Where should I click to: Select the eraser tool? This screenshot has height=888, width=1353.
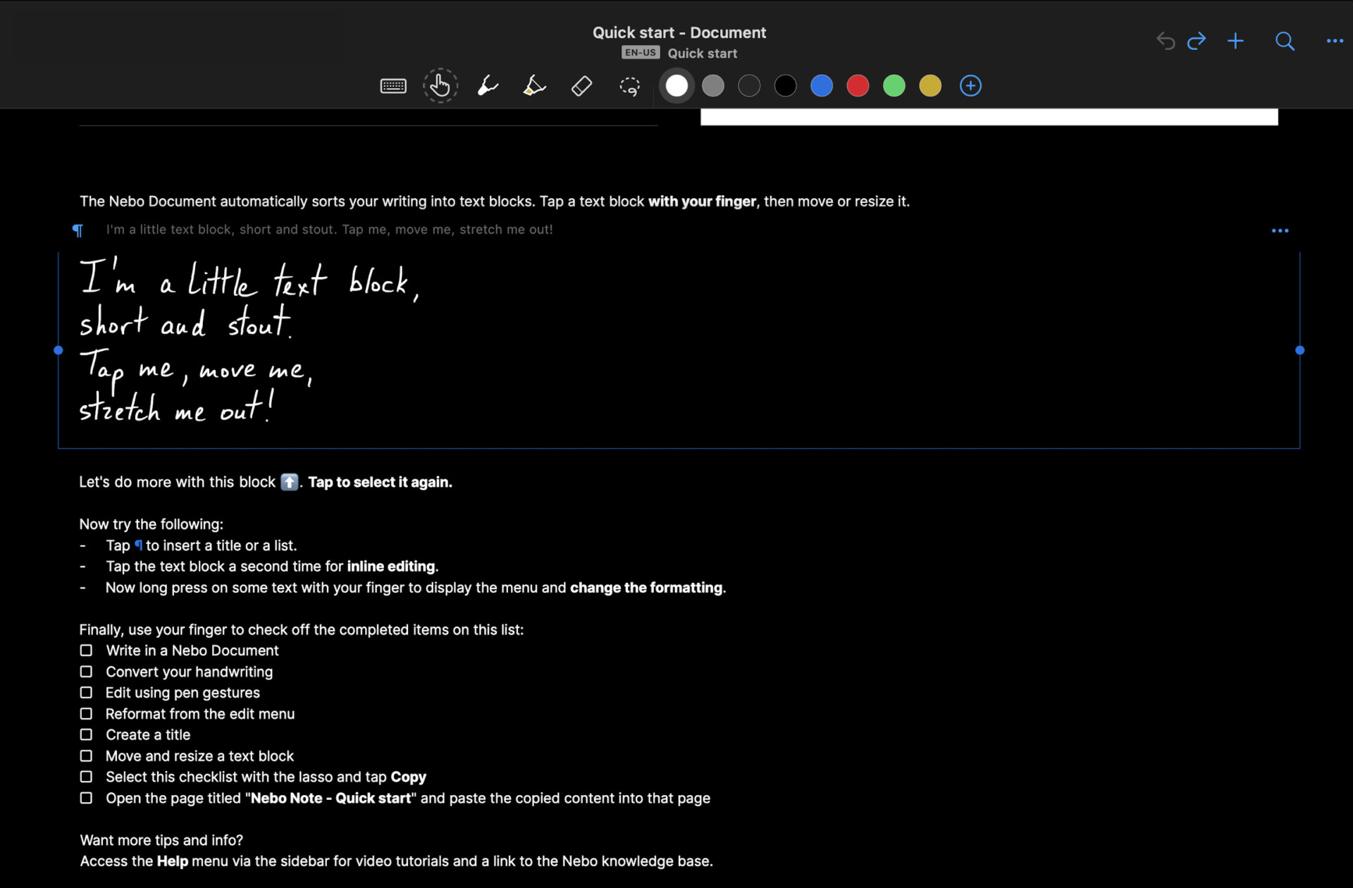pyautogui.click(x=581, y=86)
